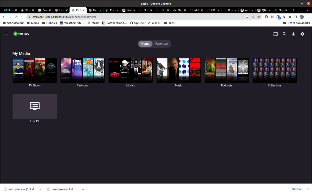The image size is (312, 195).
Task: Open Databank and... bookmark
Action: point(115,23)
